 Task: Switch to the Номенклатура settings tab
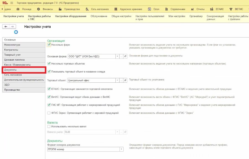[24, 45]
